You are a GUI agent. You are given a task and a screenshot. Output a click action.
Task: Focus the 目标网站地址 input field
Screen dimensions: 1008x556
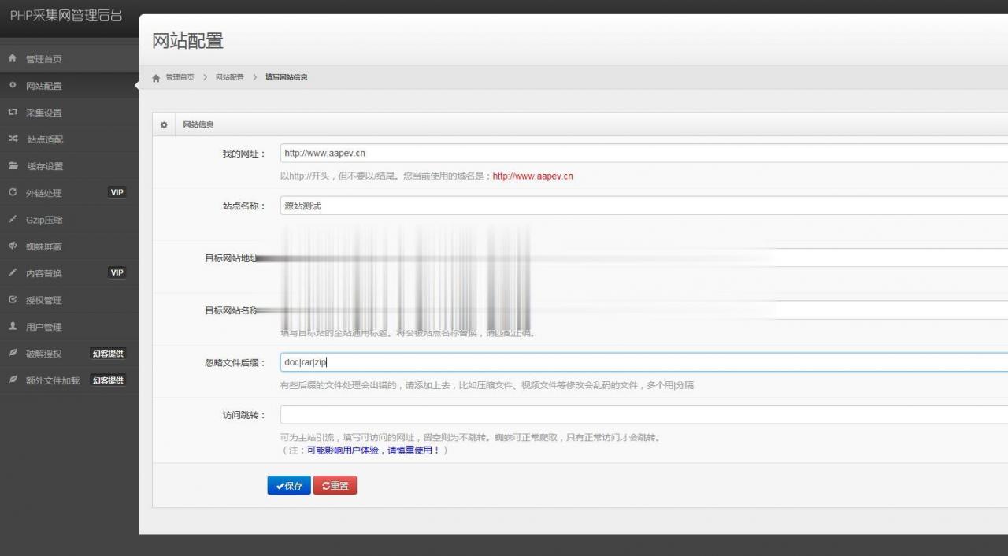tap(644, 258)
